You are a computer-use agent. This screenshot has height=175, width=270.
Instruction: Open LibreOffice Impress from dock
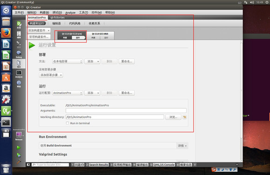tap(6, 66)
